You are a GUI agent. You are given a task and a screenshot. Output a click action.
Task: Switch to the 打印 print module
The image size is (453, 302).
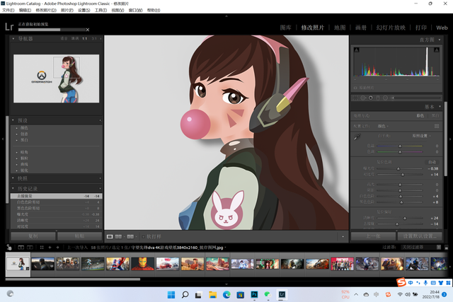[x=421, y=28]
